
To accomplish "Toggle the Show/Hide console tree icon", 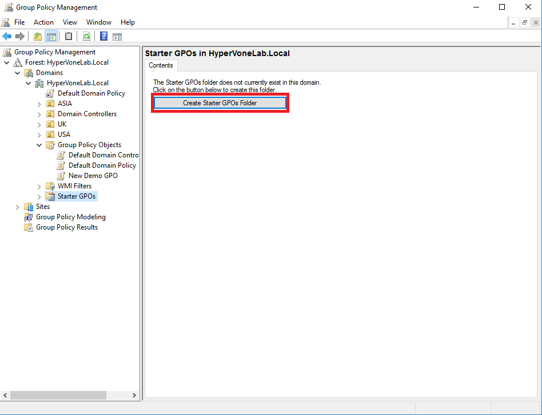I will [51, 36].
